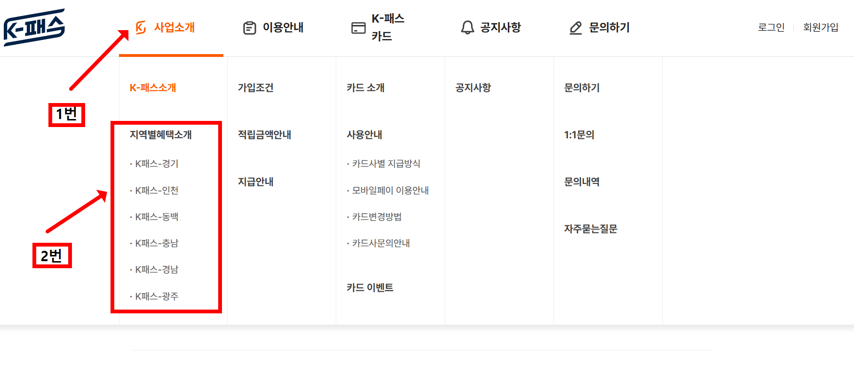The width and height of the screenshot is (854, 367).
Task: Select the 로그인 link
Action: [x=771, y=27]
